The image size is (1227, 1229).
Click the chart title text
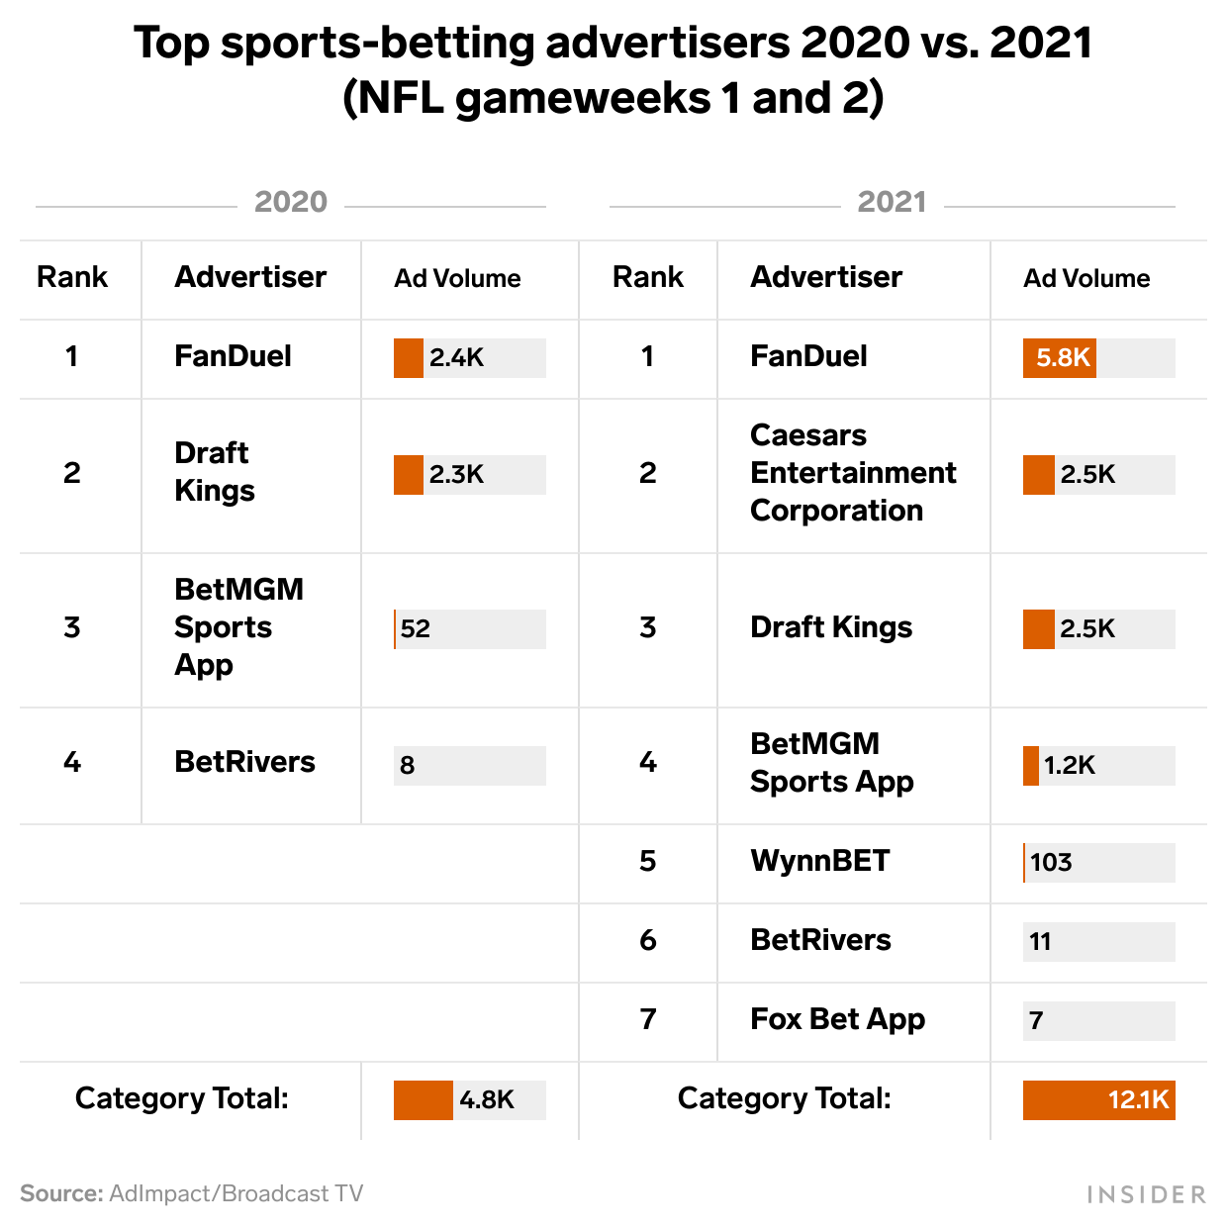[x=613, y=70]
